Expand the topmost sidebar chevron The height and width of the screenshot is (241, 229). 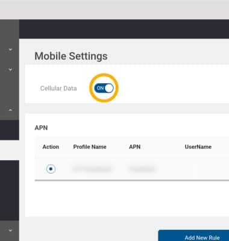click(10, 49)
